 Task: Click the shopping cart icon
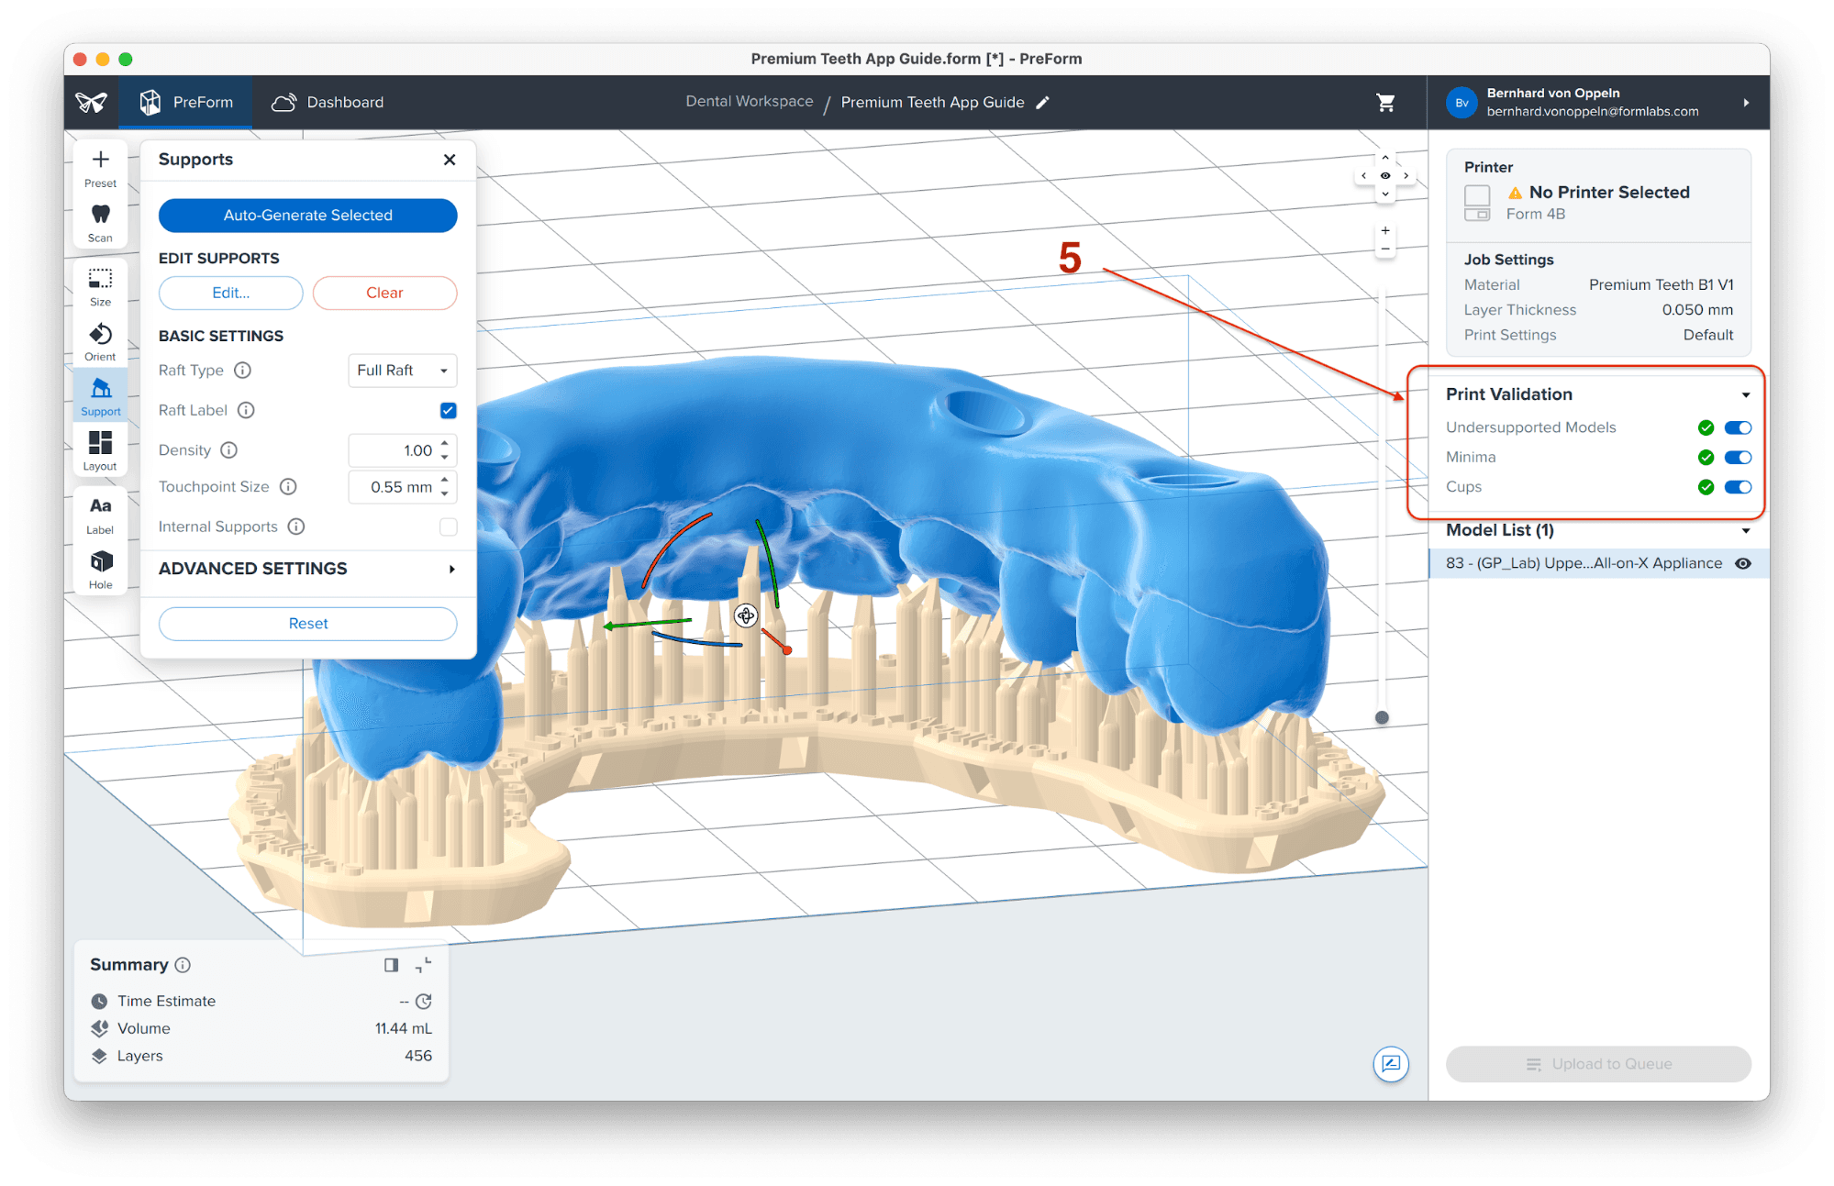(1385, 103)
